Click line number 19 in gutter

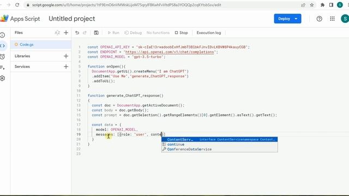coord(79,134)
